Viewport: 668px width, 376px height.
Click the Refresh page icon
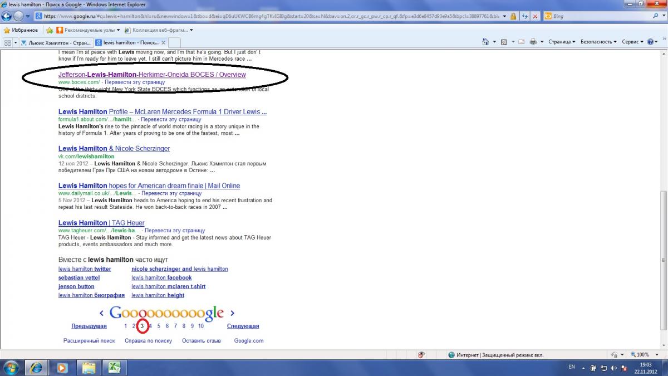coord(525,16)
